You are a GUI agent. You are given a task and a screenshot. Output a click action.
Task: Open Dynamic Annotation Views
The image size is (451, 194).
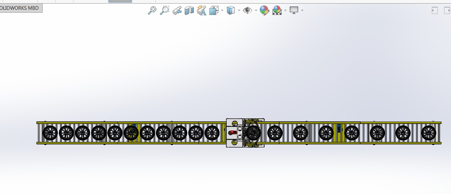[x=202, y=10]
